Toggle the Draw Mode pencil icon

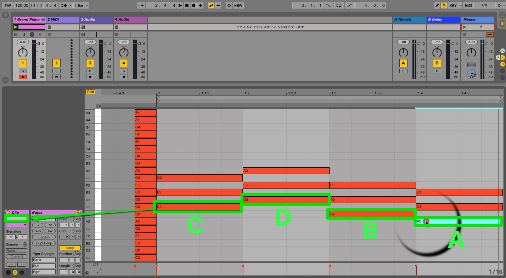tap(437, 6)
